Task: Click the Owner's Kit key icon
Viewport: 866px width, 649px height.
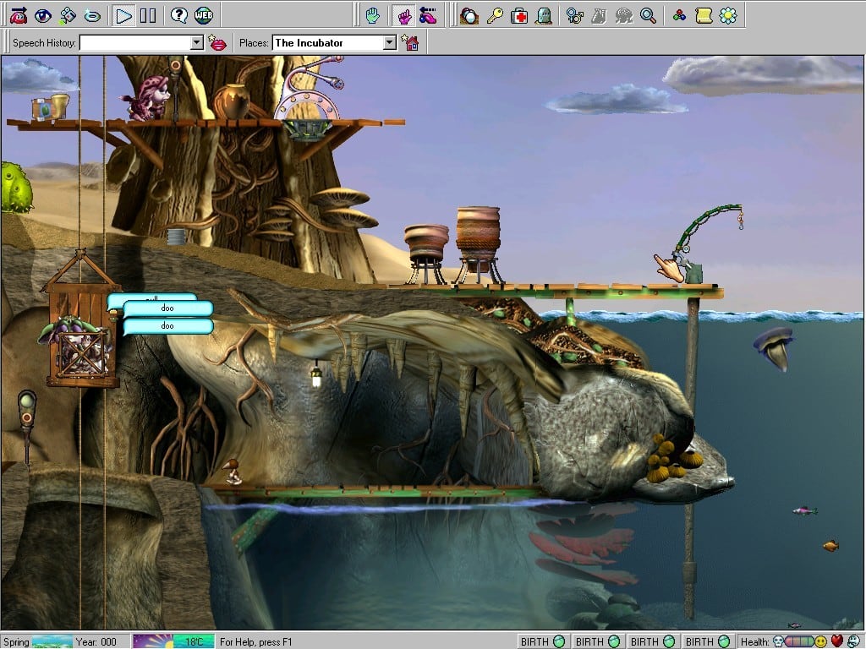Action: [x=495, y=14]
